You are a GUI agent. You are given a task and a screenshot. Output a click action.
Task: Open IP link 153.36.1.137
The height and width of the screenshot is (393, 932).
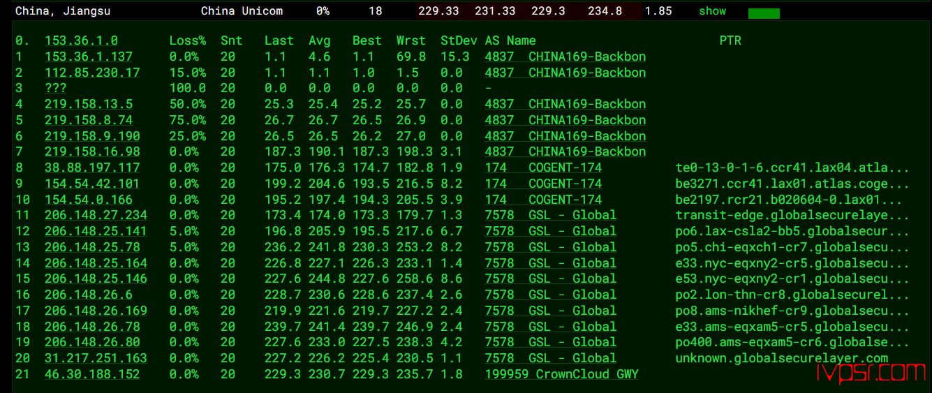(89, 57)
